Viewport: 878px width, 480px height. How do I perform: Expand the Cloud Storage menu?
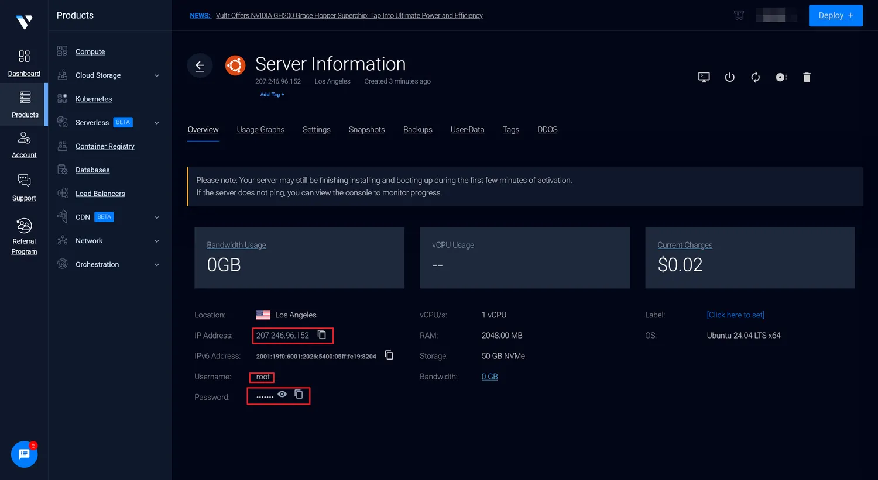[x=157, y=75]
